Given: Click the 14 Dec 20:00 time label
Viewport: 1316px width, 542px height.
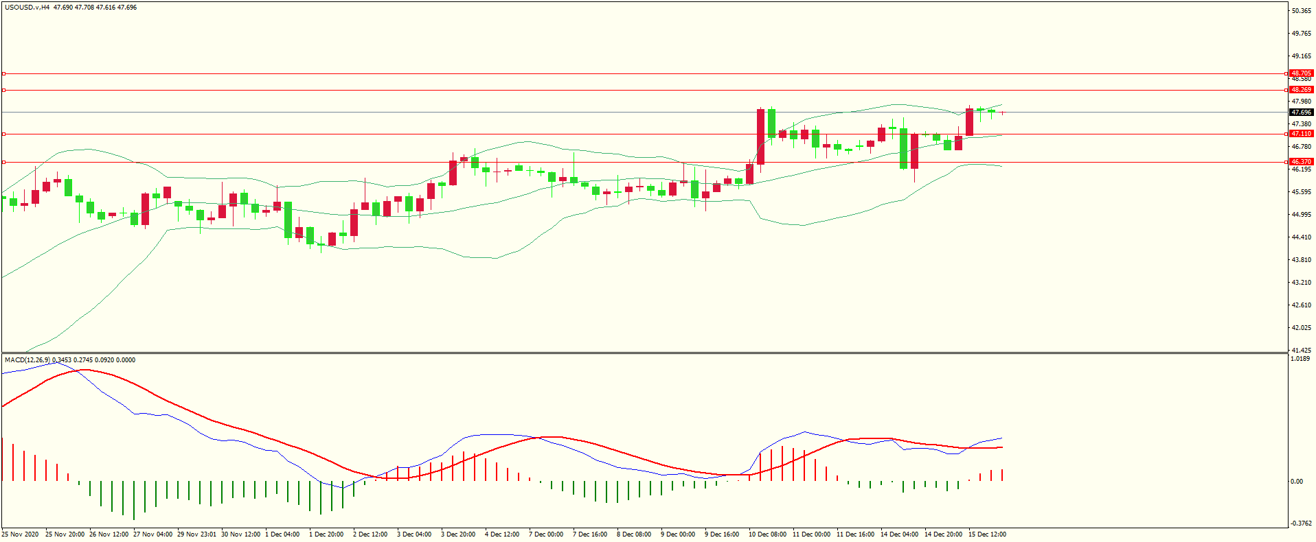Looking at the screenshot, I should pos(944,534).
